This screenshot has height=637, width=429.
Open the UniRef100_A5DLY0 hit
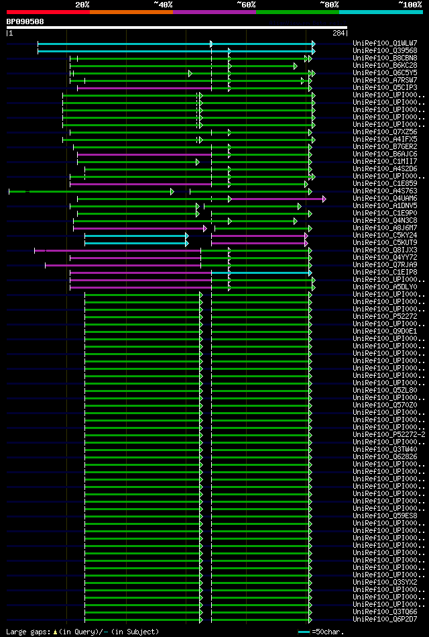(x=385, y=287)
